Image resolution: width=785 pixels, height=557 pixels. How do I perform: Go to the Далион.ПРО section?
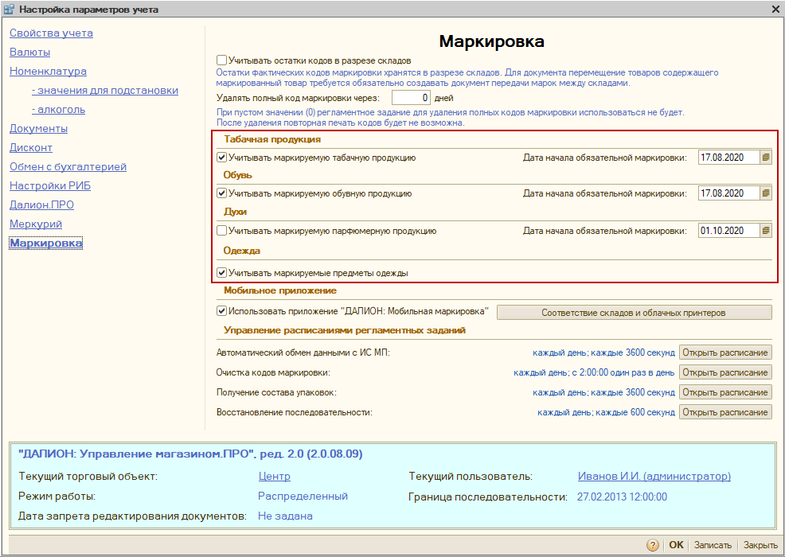click(x=41, y=204)
